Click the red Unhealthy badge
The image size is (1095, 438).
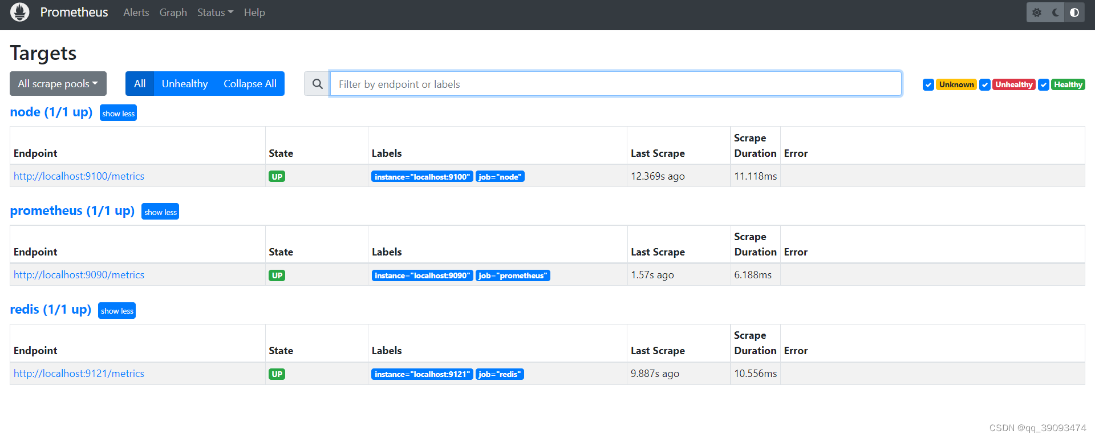pyautogui.click(x=1014, y=84)
